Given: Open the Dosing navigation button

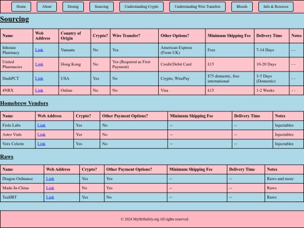Looking at the screenshot, I should pos(73,7).
